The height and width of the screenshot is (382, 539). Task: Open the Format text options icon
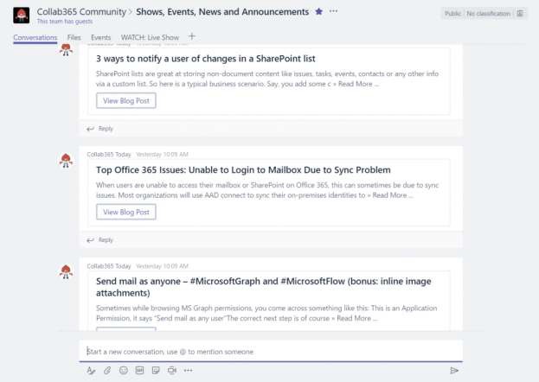tap(91, 370)
